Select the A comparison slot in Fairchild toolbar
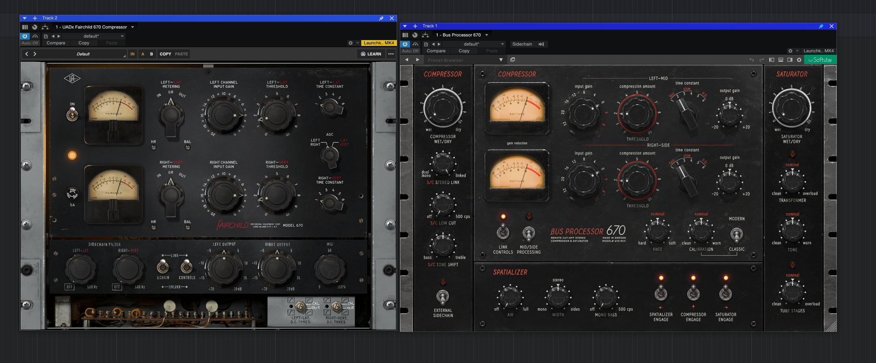This screenshot has height=363, width=876. tap(142, 54)
